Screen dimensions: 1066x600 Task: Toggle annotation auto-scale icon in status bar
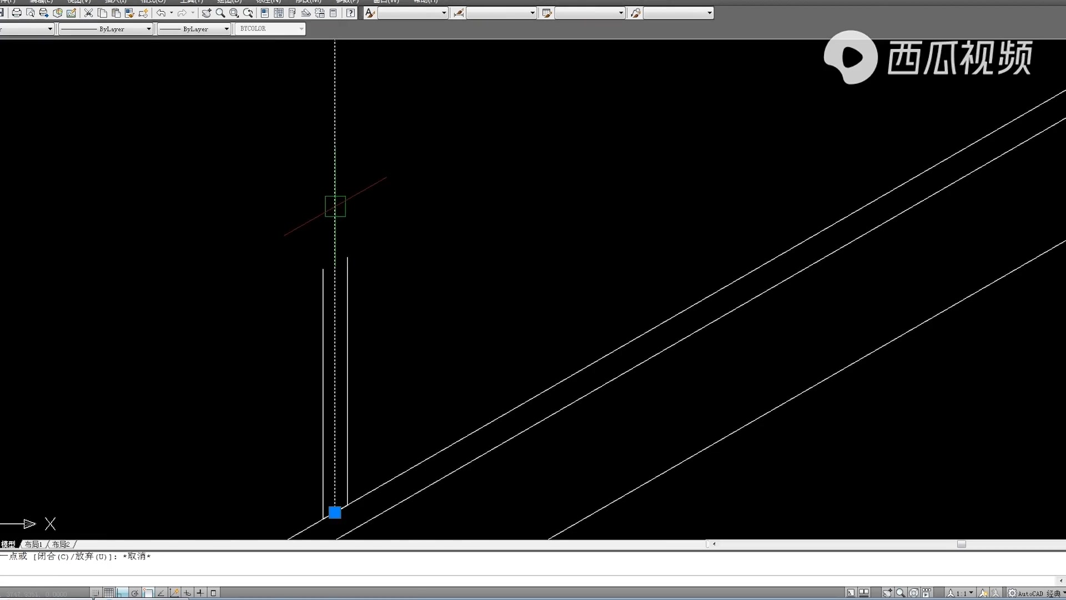point(996,593)
